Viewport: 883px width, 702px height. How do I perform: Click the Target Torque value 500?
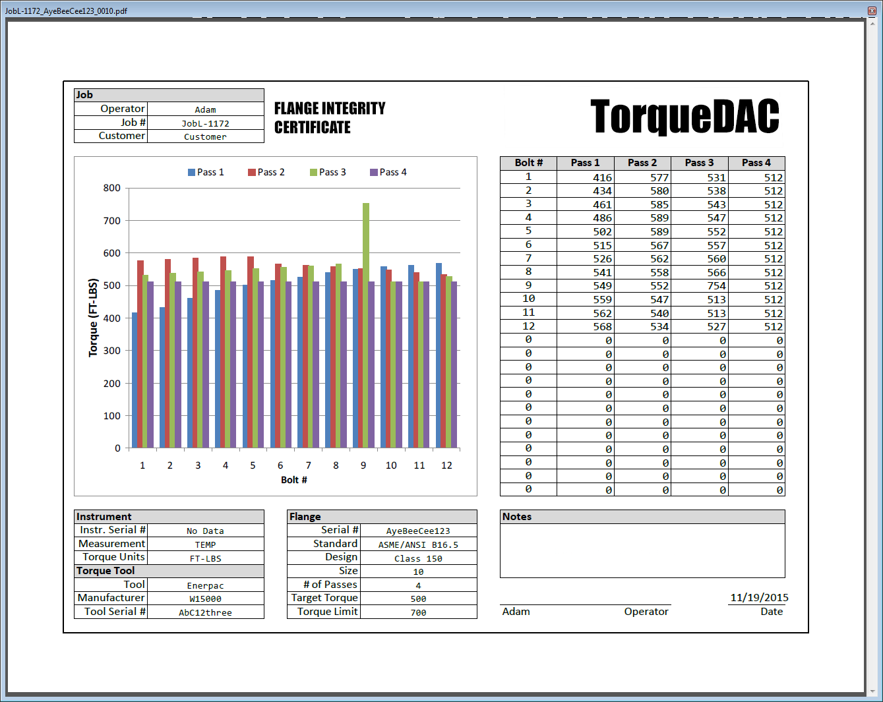click(x=418, y=599)
